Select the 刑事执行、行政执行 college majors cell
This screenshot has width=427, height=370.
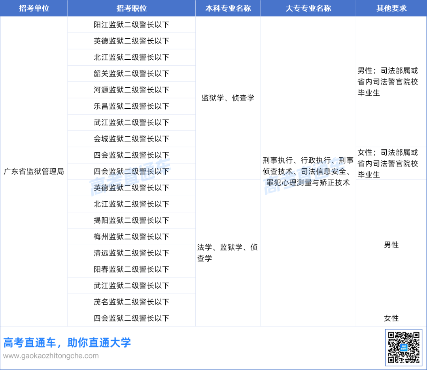308,171
